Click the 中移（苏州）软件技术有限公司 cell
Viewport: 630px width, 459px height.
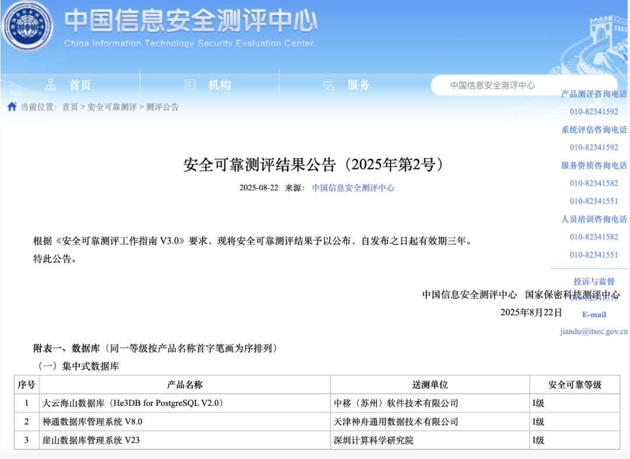[x=430, y=403]
